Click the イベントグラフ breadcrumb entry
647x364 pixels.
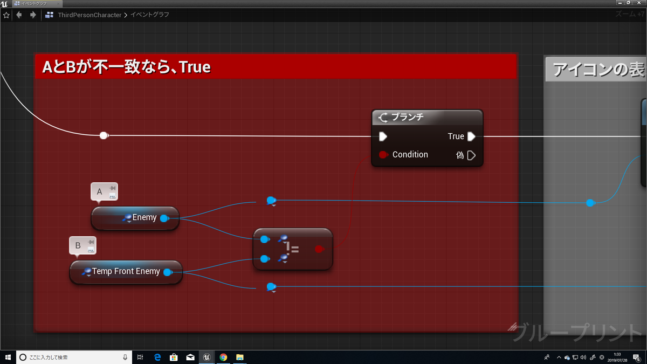click(150, 15)
